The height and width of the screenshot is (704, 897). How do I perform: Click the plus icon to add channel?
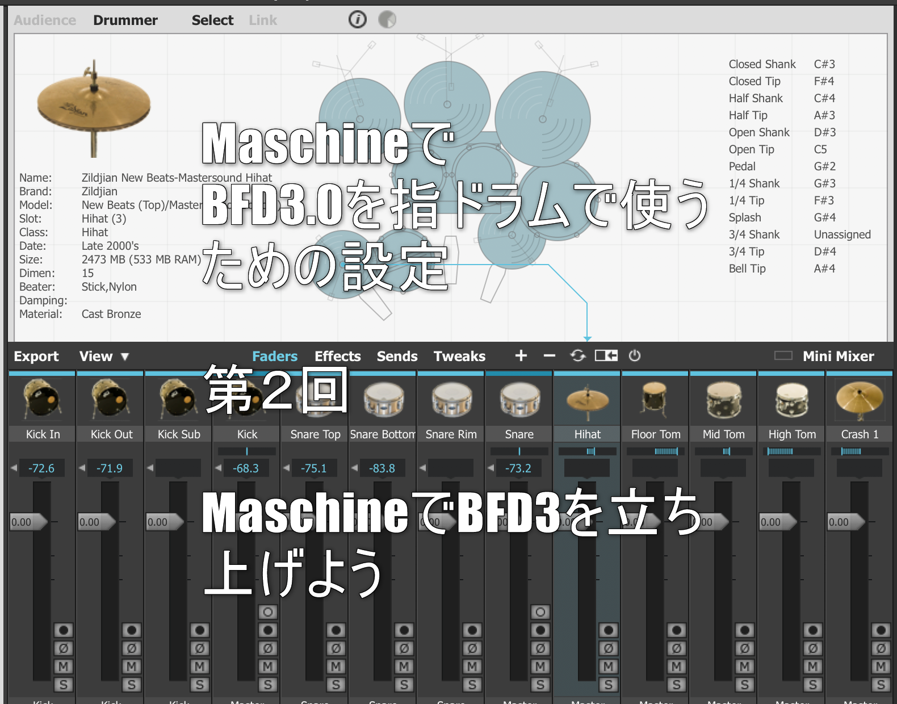coord(521,355)
